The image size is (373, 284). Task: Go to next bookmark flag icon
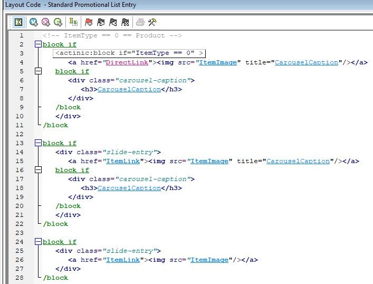pyautogui.click(x=101, y=22)
